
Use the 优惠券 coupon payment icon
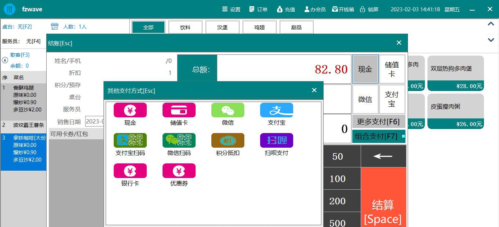point(179,170)
